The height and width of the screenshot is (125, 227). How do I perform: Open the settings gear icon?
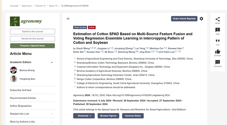tap(201, 19)
